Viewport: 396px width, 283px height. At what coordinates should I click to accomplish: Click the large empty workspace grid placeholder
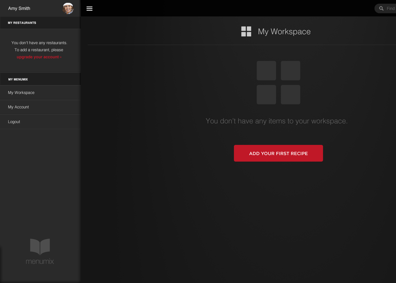[278, 83]
